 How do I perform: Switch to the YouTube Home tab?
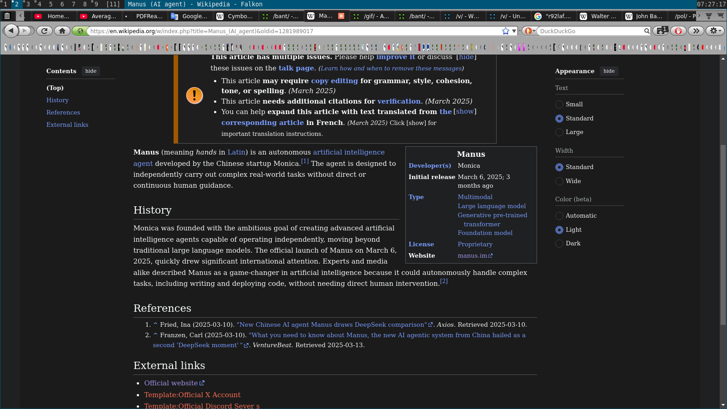tap(54, 16)
